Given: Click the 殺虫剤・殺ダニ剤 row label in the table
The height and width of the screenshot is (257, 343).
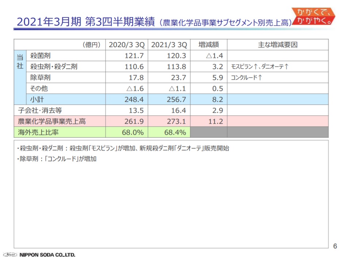Looking at the screenshot, I should click(x=54, y=66).
